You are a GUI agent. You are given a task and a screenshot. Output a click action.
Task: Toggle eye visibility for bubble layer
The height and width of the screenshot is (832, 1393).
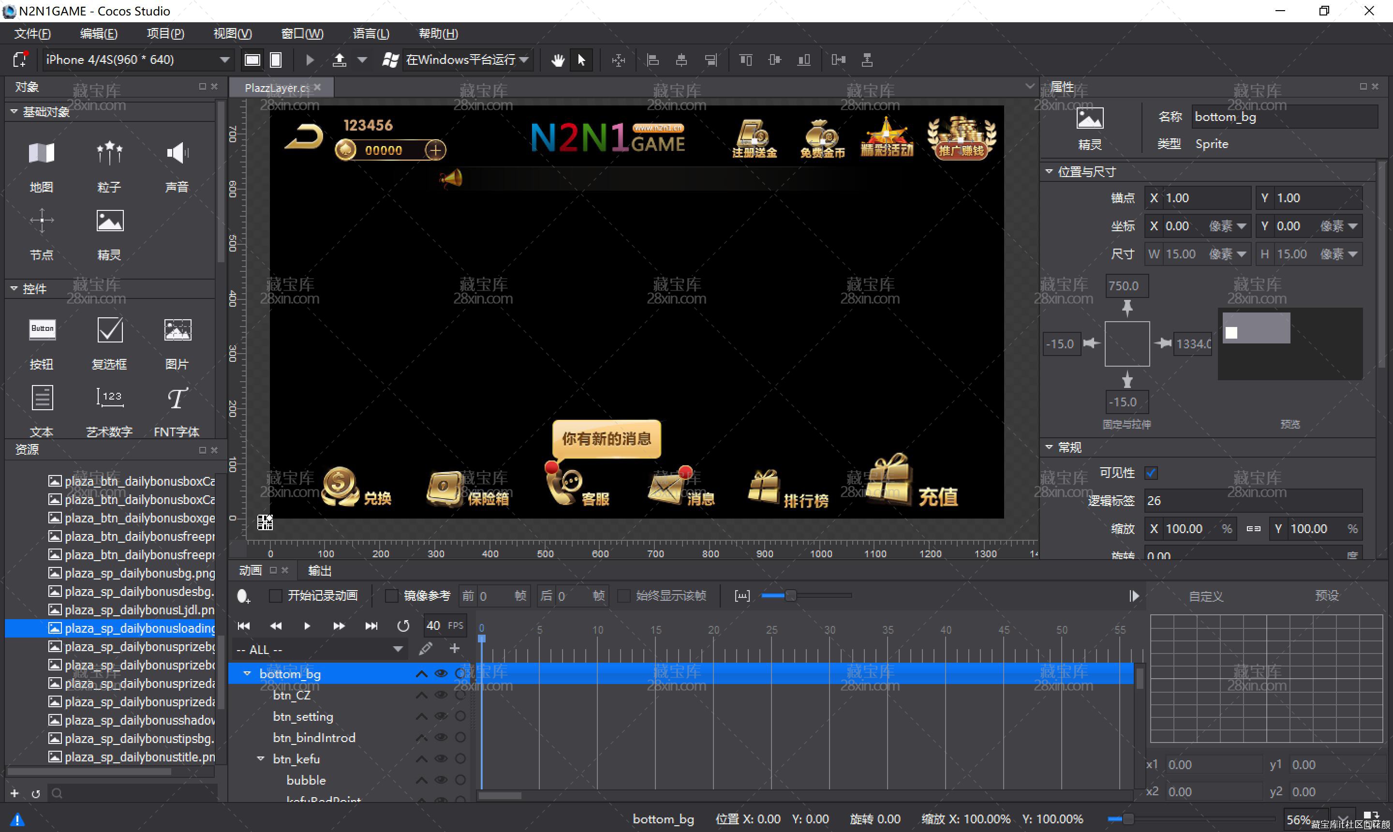[441, 780]
